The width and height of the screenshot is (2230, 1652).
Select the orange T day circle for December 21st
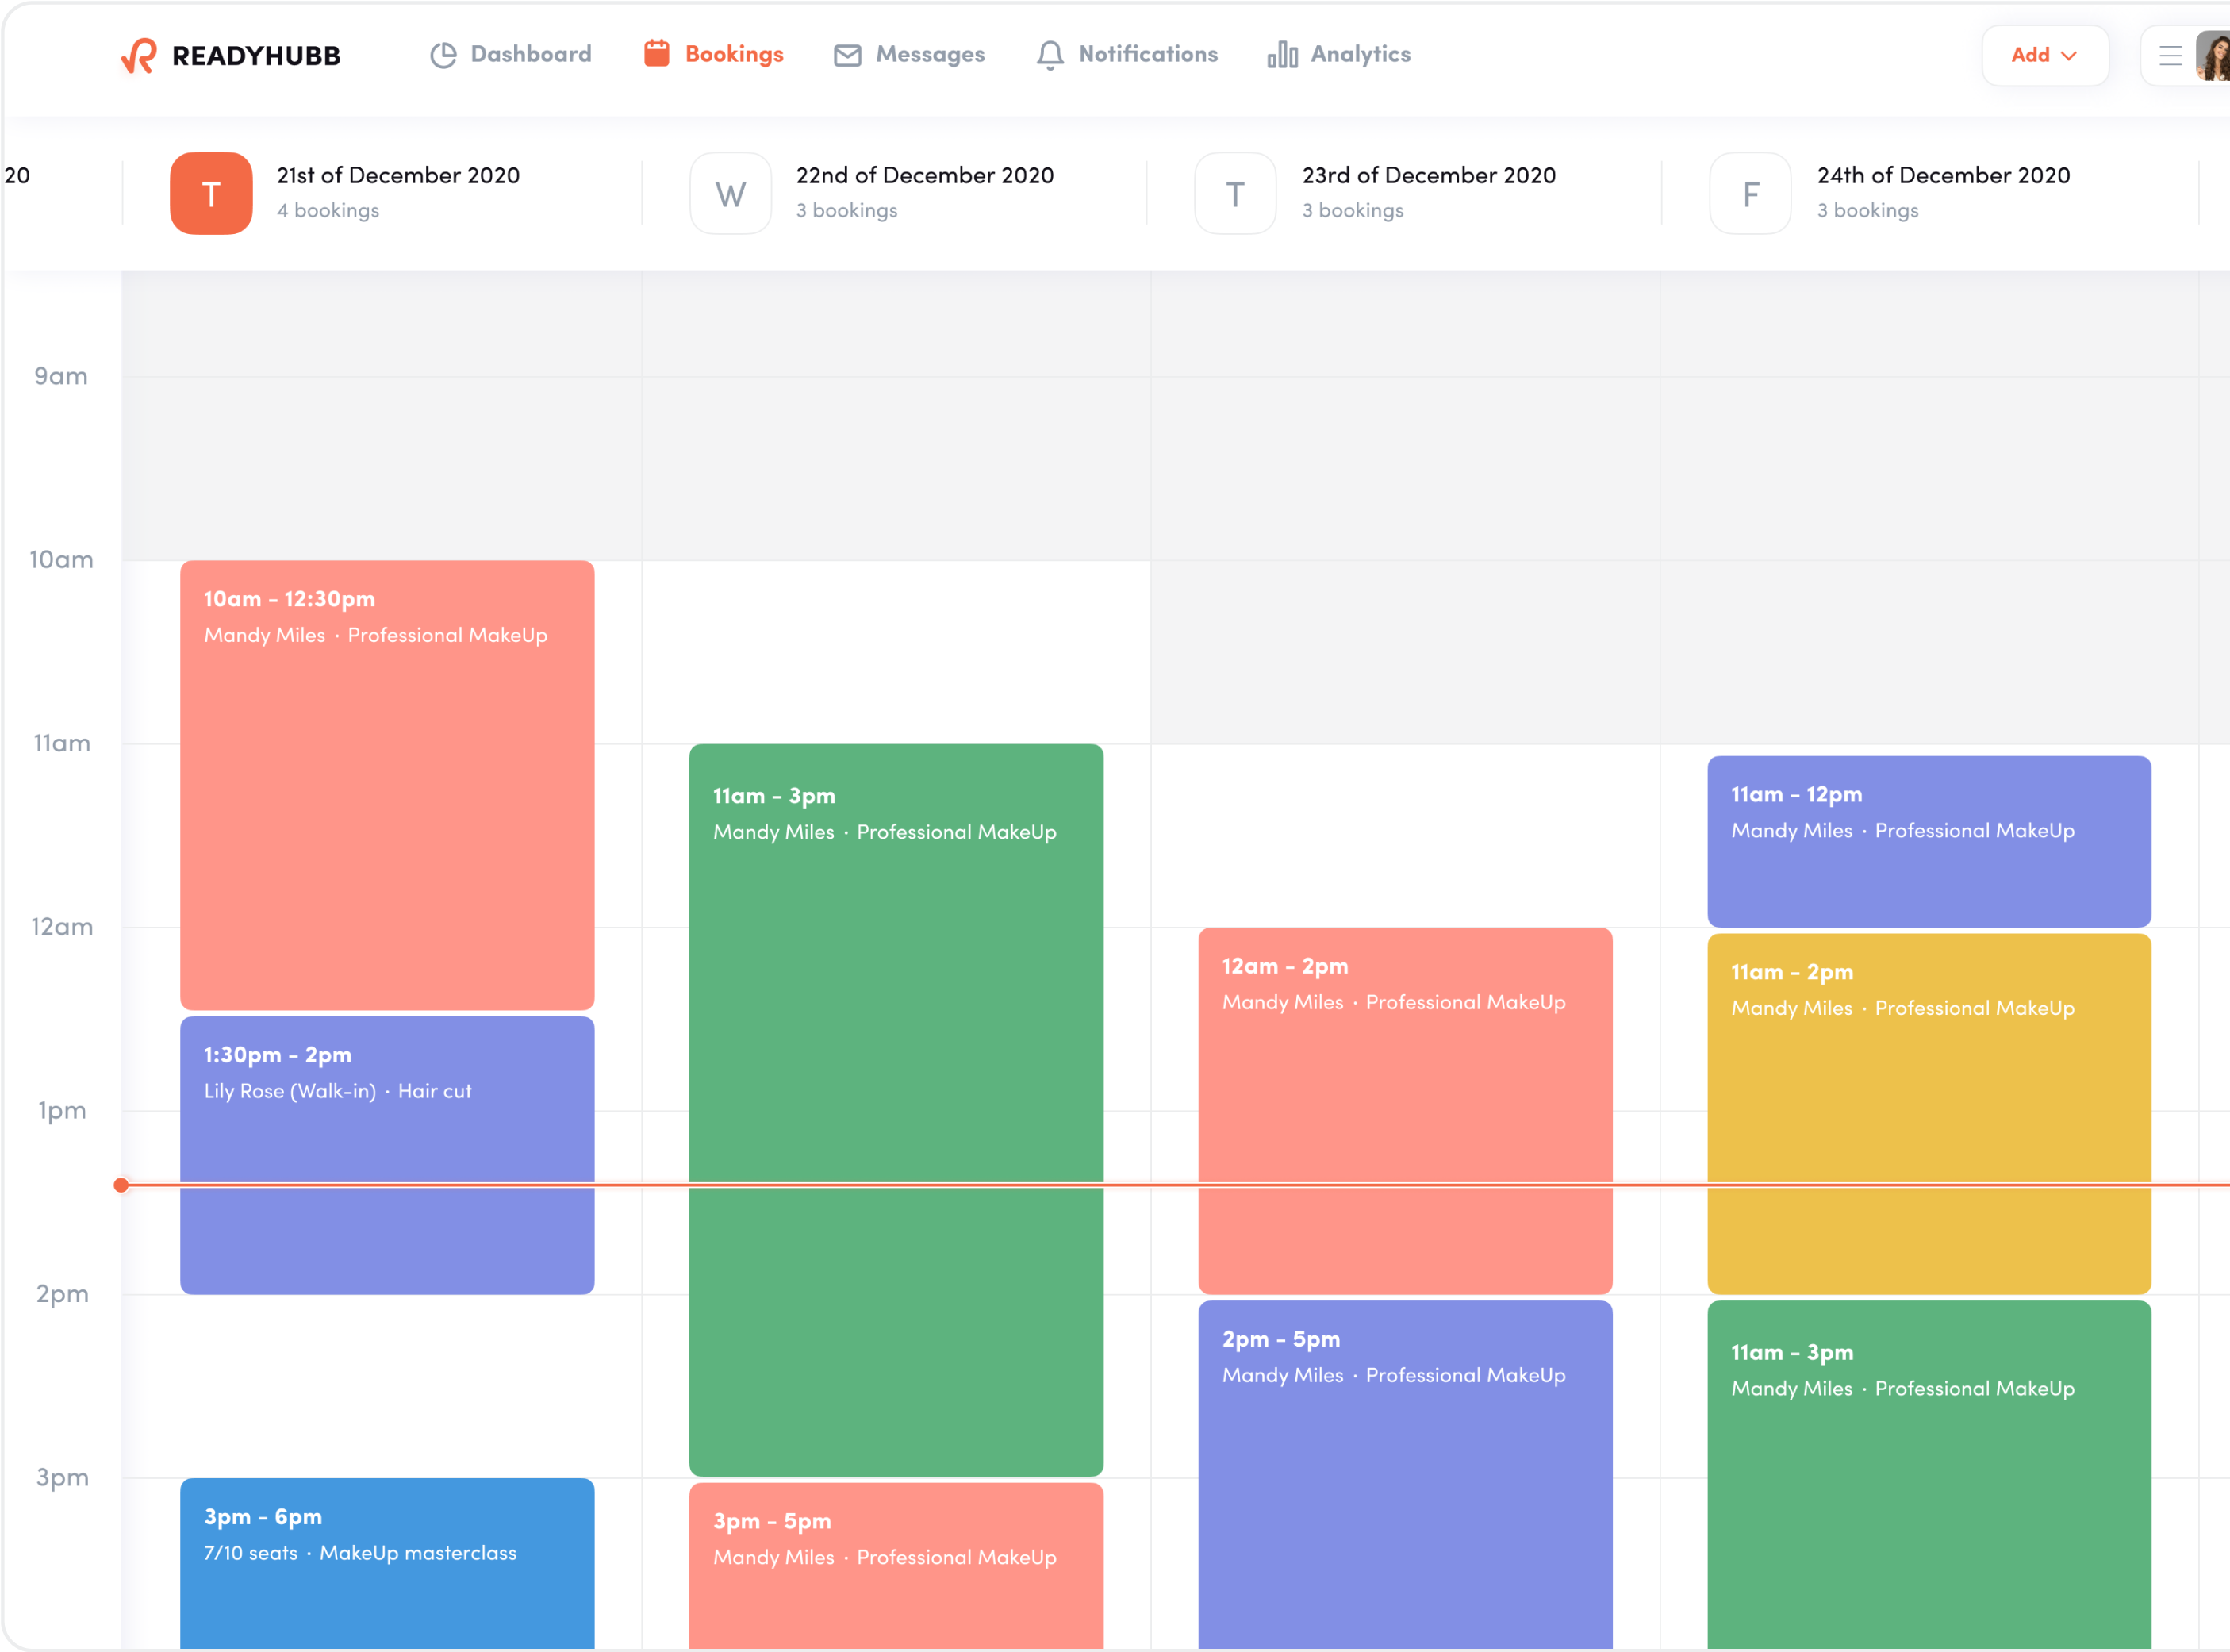[x=211, y=193]
